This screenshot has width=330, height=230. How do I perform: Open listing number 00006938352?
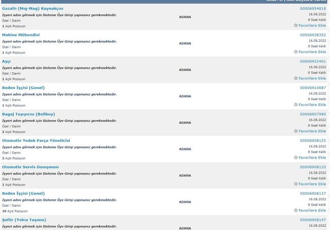click(x=312, y=35)
